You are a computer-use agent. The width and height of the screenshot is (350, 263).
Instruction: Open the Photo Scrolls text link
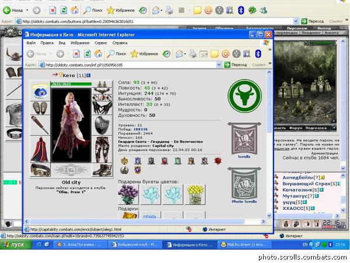click(x=244, y=201)
